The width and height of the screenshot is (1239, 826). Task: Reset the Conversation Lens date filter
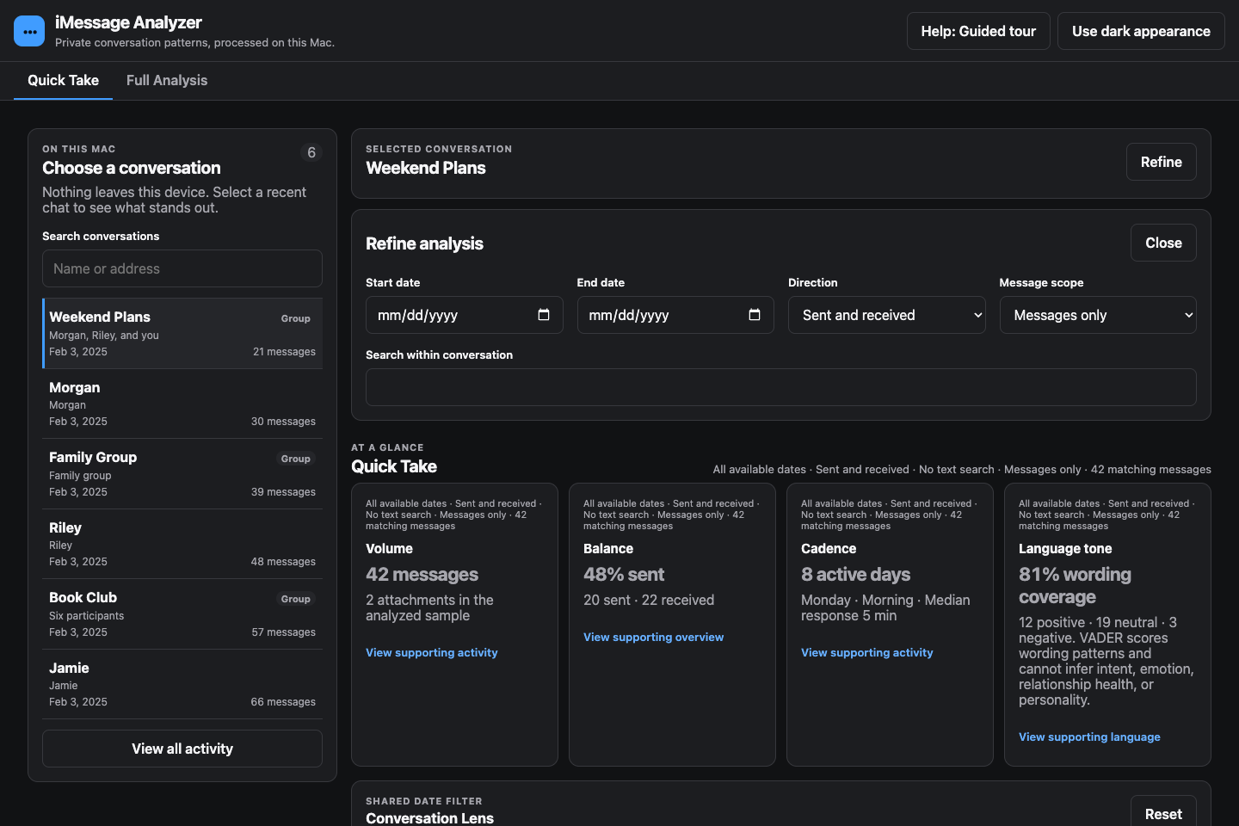point(1163,813)
